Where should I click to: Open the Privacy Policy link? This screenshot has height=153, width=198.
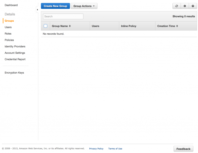click(x=96, y=149)
